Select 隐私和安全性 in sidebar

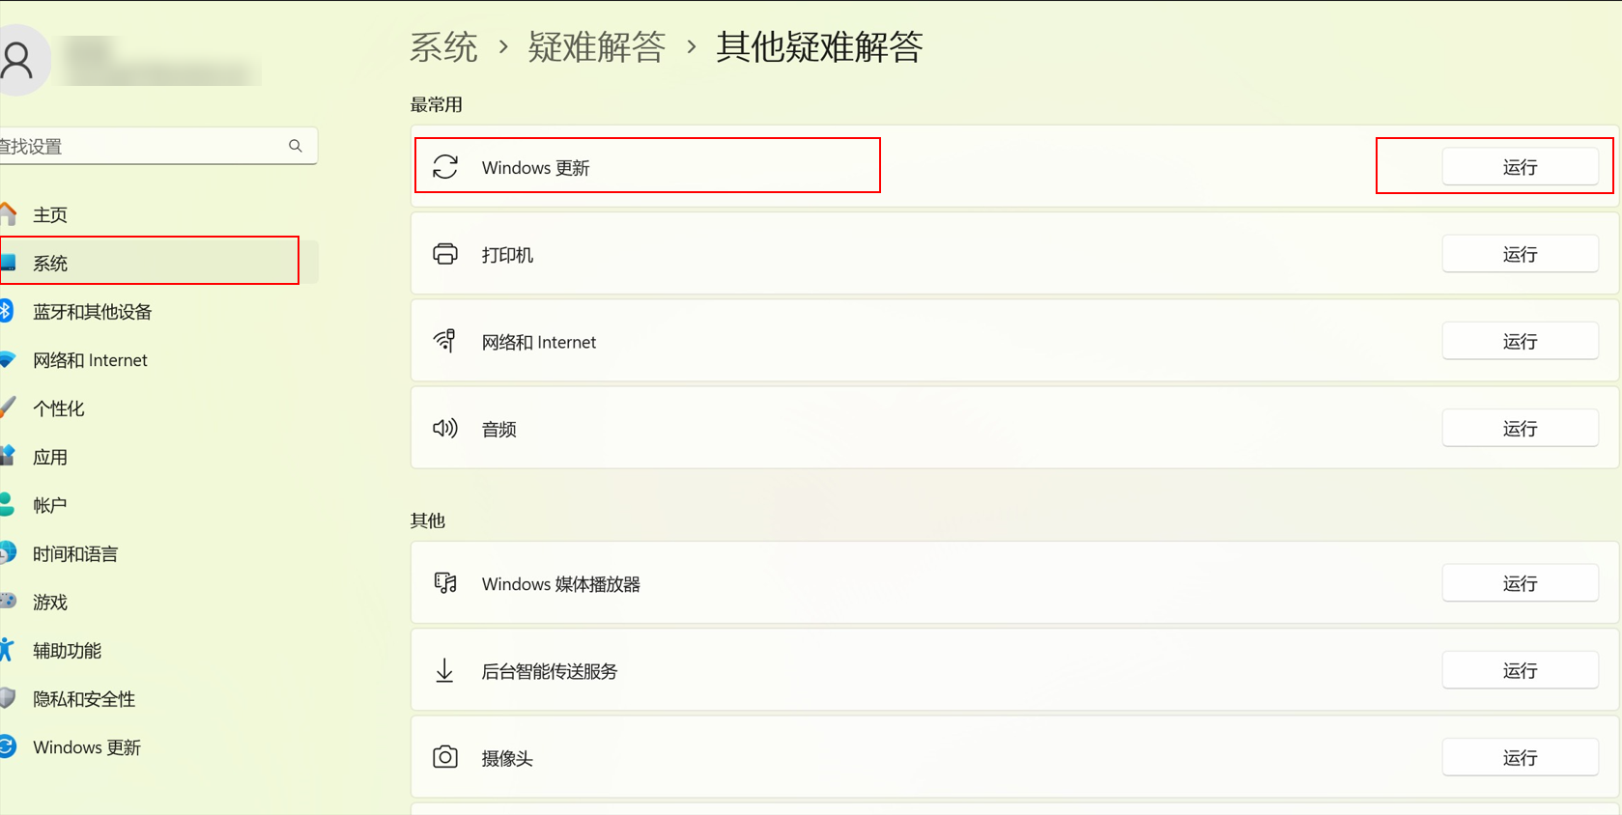click(84, 698)
